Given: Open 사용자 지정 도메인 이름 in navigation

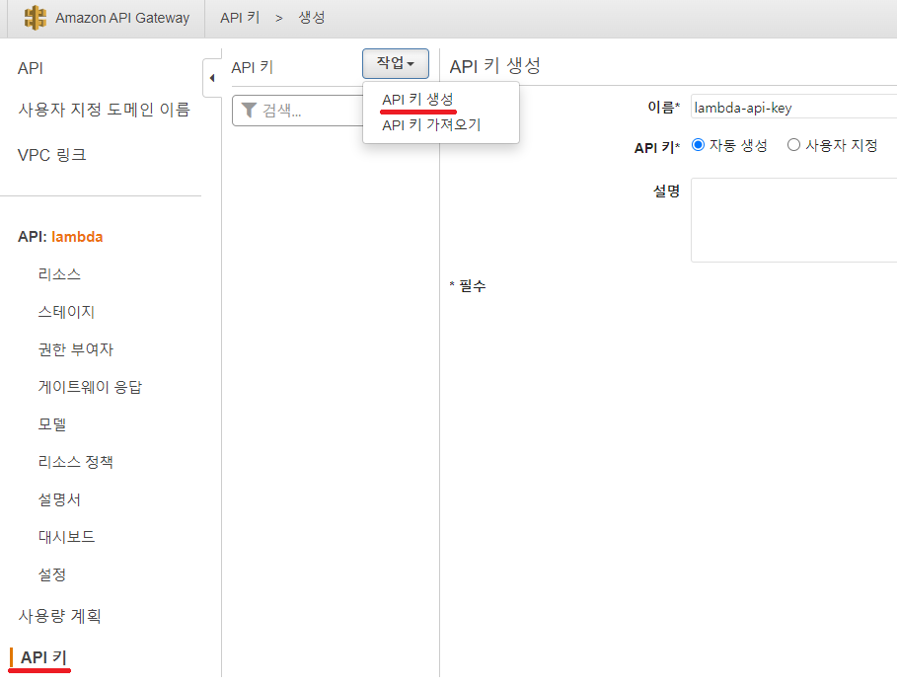Looking at the screenshot, I should pyautogui.click(x=105, y=110).
